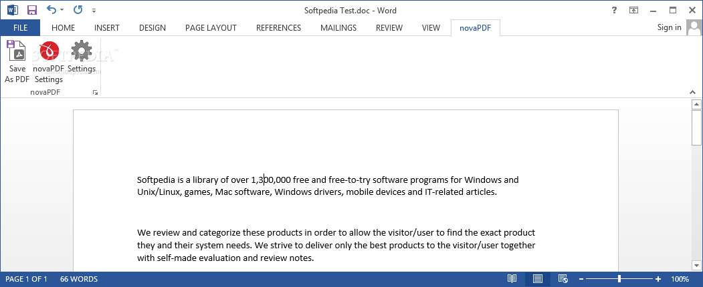Viewport: 703px width, 287px height.
Task: Switch to the PAGE LAYOUT tab
Action: (211, 28)
